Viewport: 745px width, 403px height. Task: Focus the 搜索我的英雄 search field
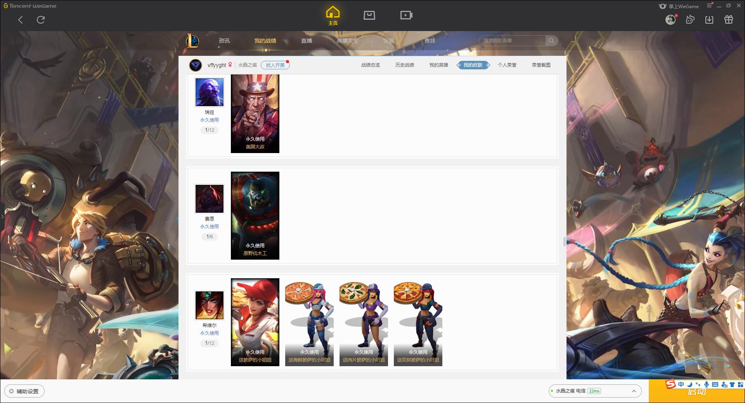coord(512,41)
